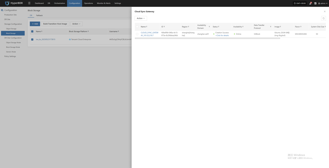Sort gateway table by Name
The width and height of the screenshot is (329, 168).
click(147, 27)
